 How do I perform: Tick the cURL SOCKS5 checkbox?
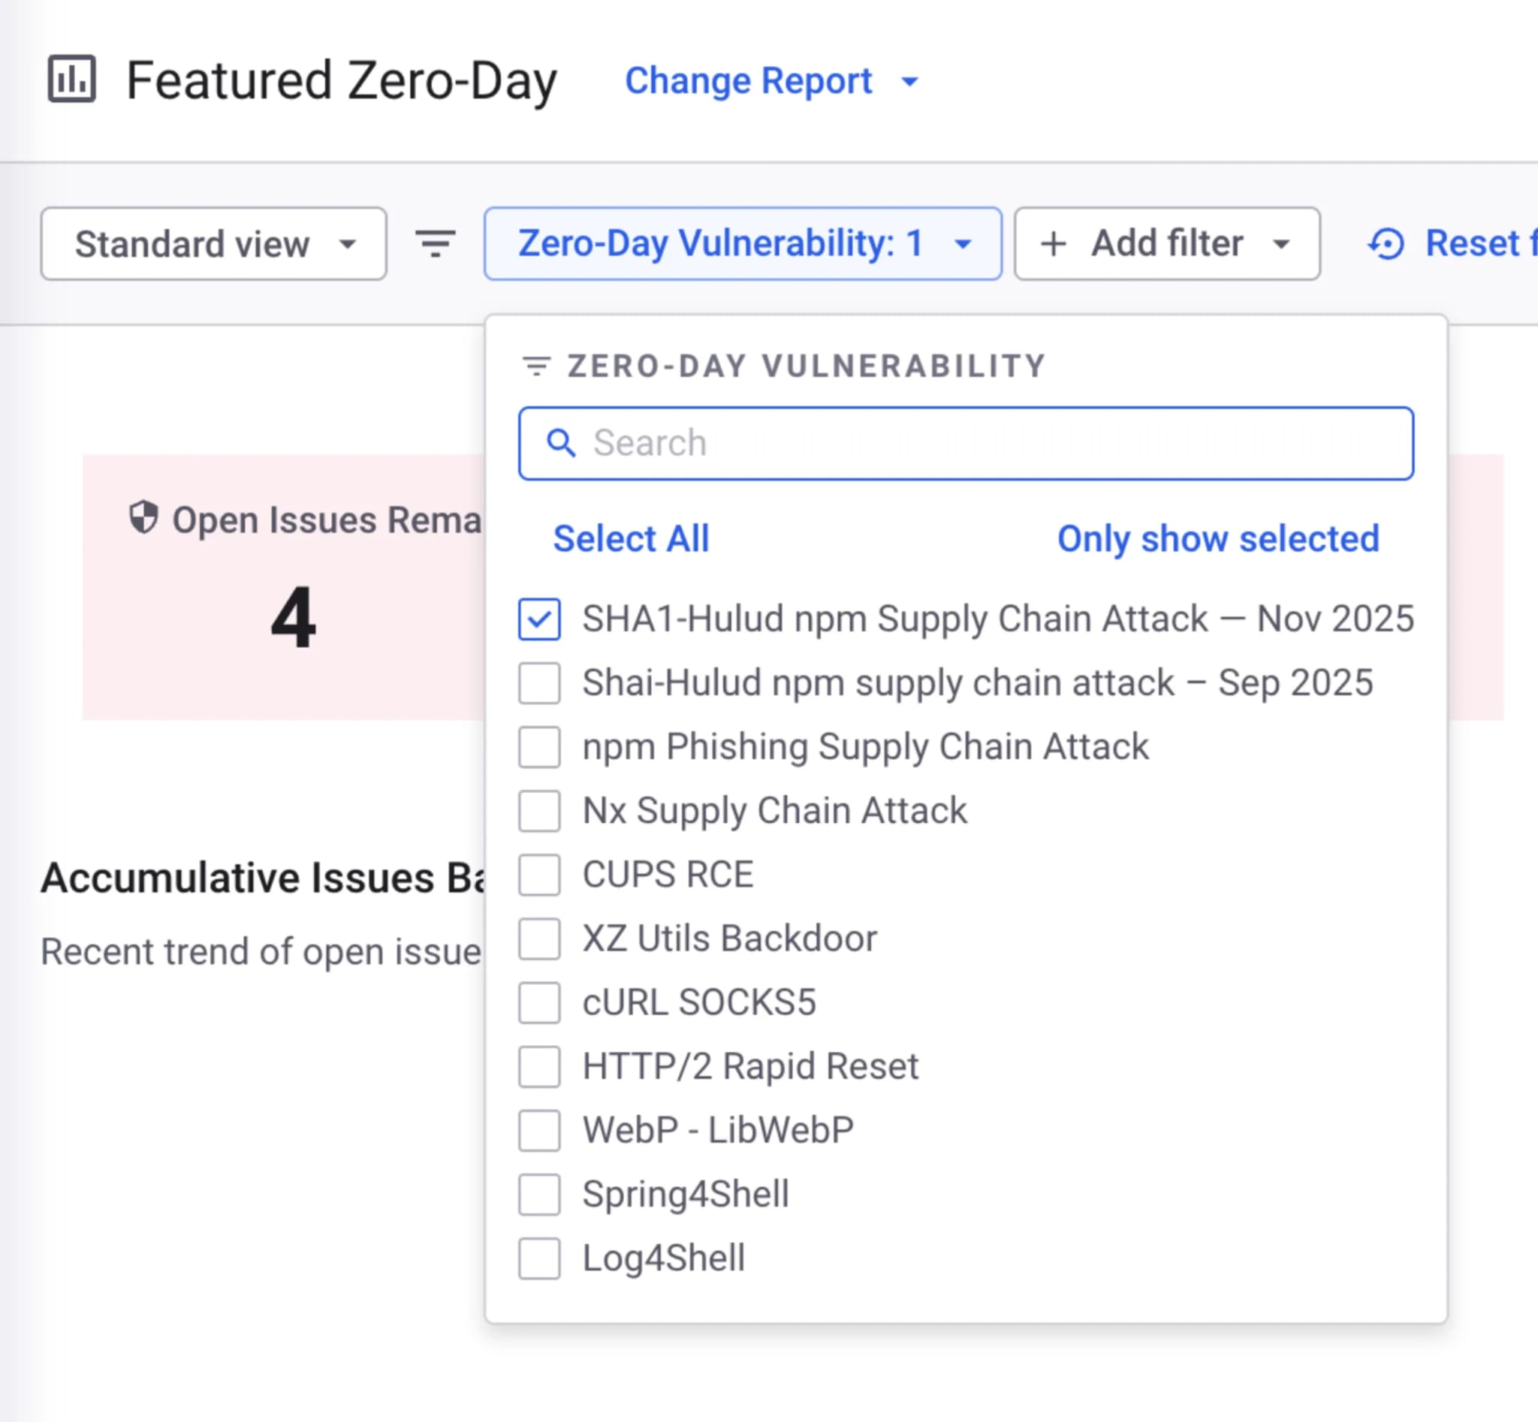(x=540, y=1002)
